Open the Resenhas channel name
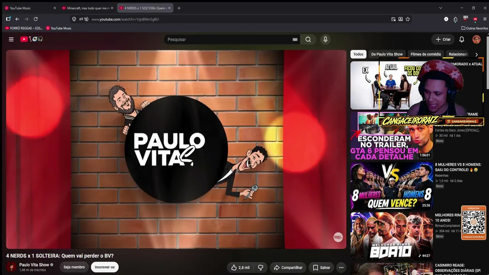 coord(442,176)
